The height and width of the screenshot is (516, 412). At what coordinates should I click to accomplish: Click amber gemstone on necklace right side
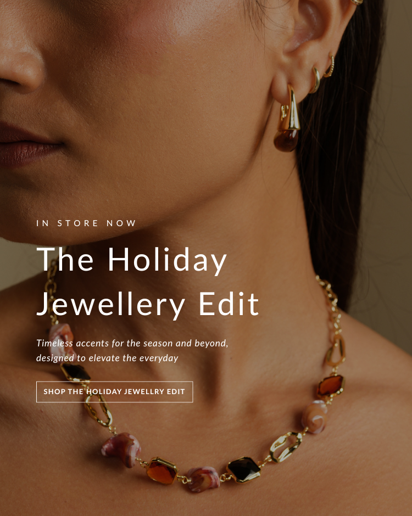[331, 386]
